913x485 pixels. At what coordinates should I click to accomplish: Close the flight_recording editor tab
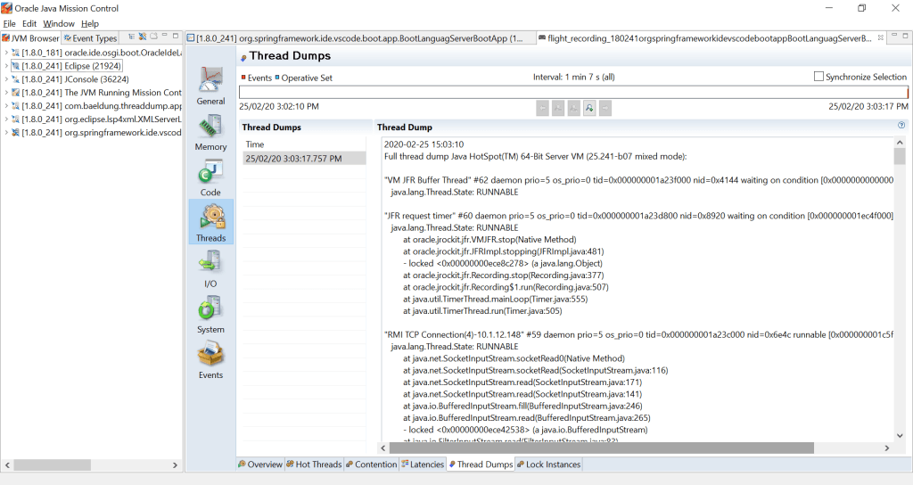click(880, 37)
